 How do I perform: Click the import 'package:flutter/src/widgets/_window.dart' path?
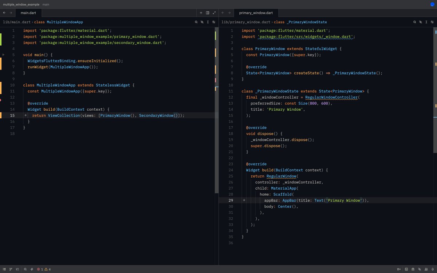point(305,37)
